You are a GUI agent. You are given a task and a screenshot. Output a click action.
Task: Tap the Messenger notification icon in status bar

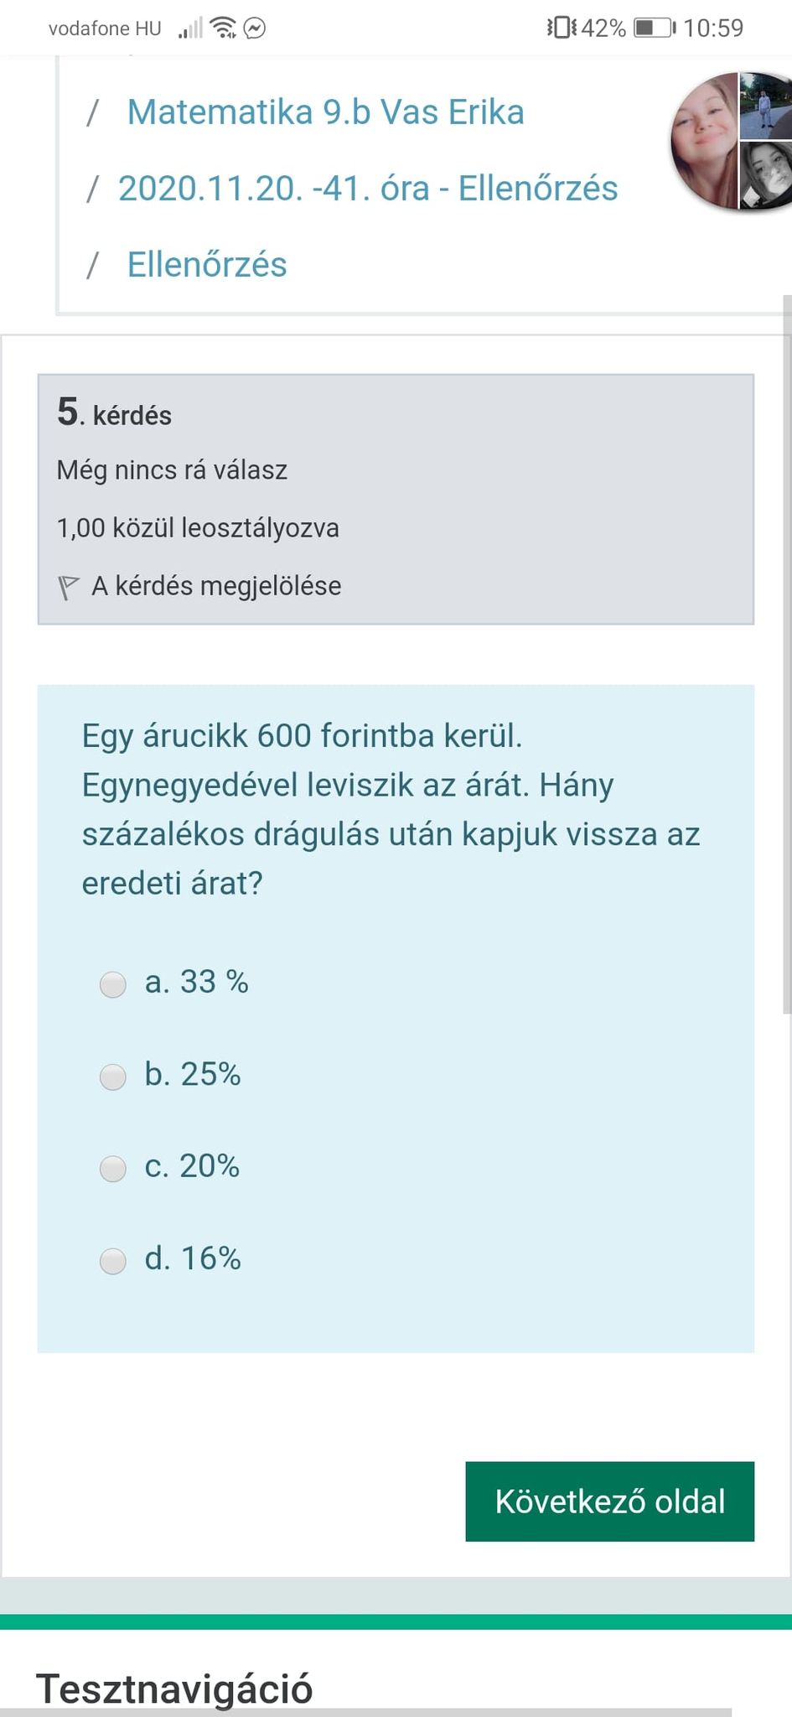tap(255, 29)
